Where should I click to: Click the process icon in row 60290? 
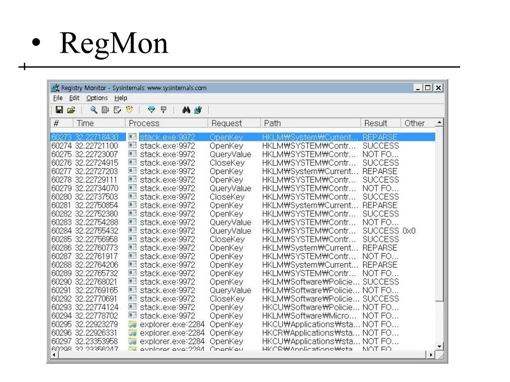point(132,282)
